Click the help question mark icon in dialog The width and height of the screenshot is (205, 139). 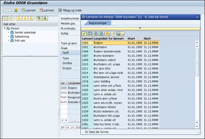[x=114, y=34]
